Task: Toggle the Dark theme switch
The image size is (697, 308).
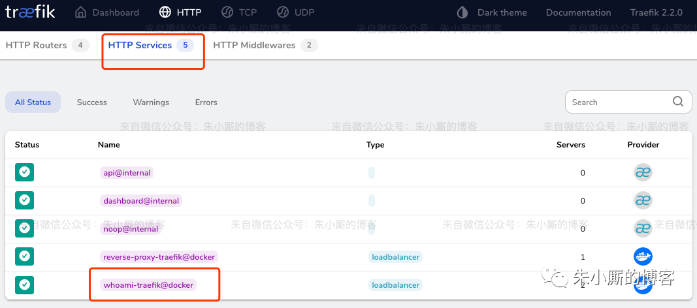Action: (x=492, y=12)
